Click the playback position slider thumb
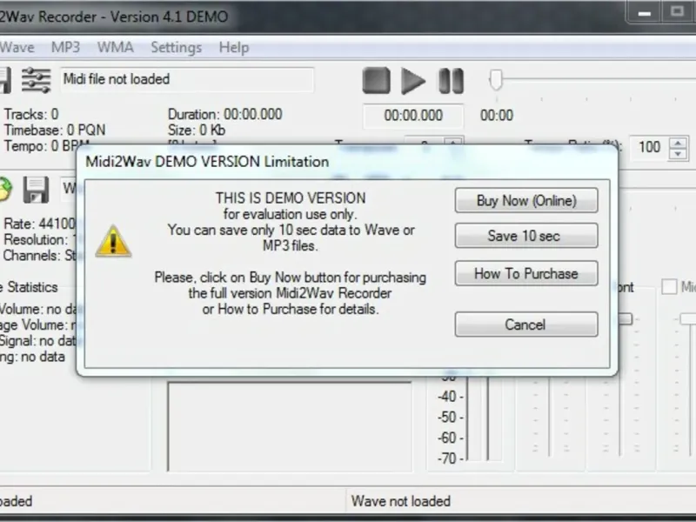 (x=496, y=80)
